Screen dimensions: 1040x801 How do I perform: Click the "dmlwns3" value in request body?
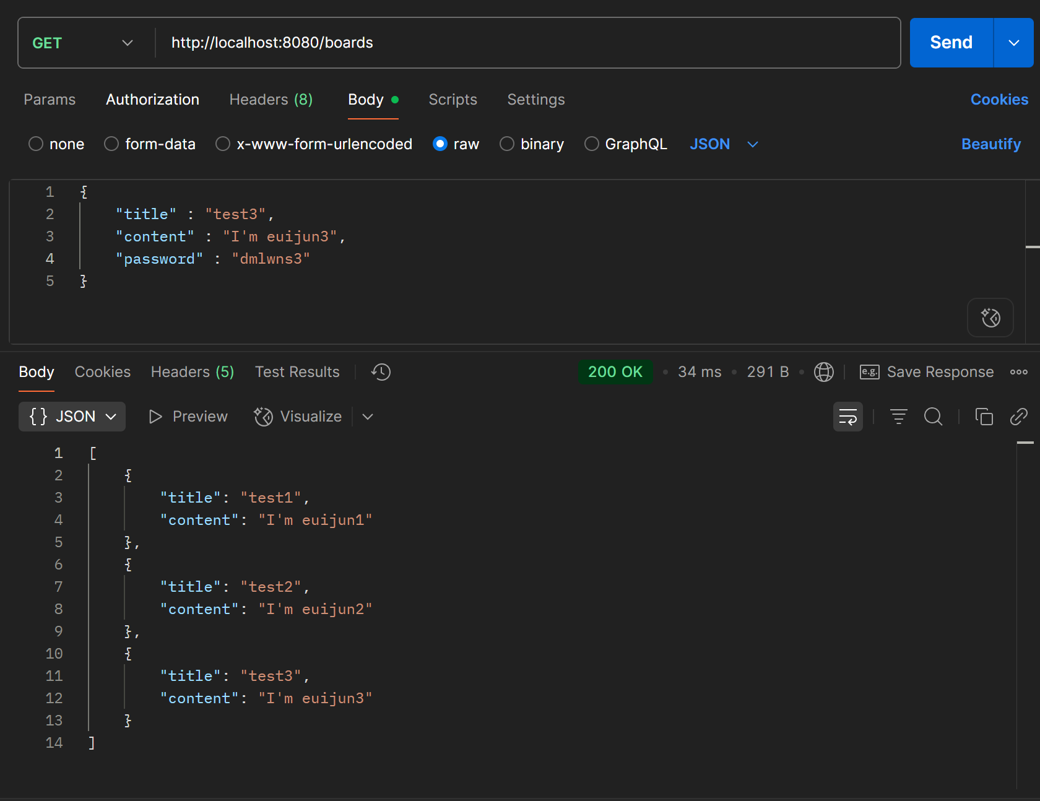[271, 259]
